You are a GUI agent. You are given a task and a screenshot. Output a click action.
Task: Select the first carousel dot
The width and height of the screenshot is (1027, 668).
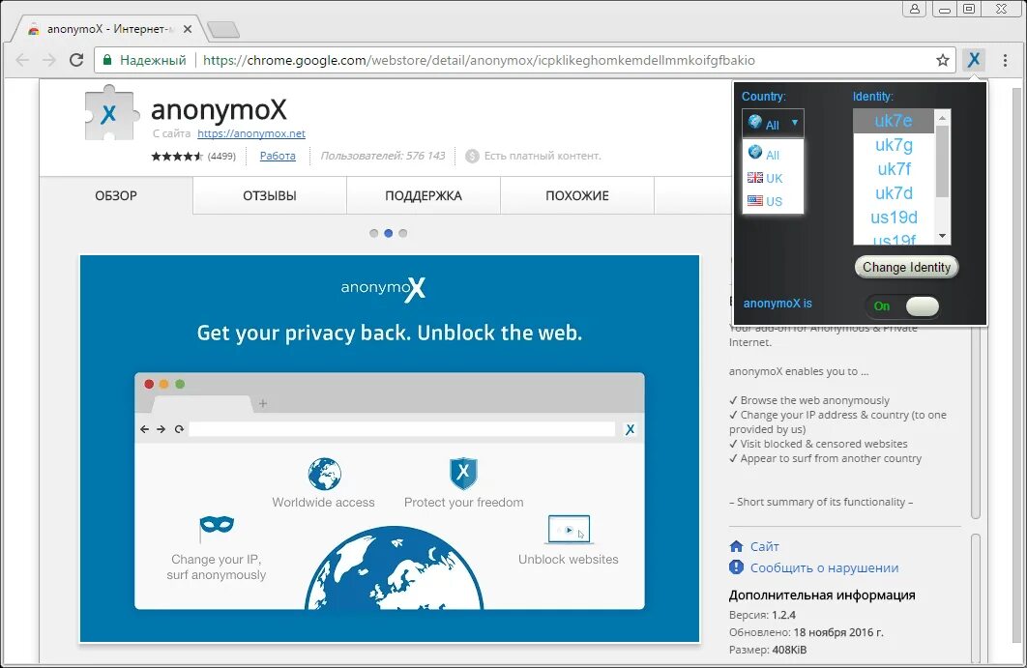373,233
